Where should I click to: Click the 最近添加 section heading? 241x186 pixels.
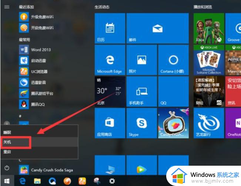tap(26, 7)
